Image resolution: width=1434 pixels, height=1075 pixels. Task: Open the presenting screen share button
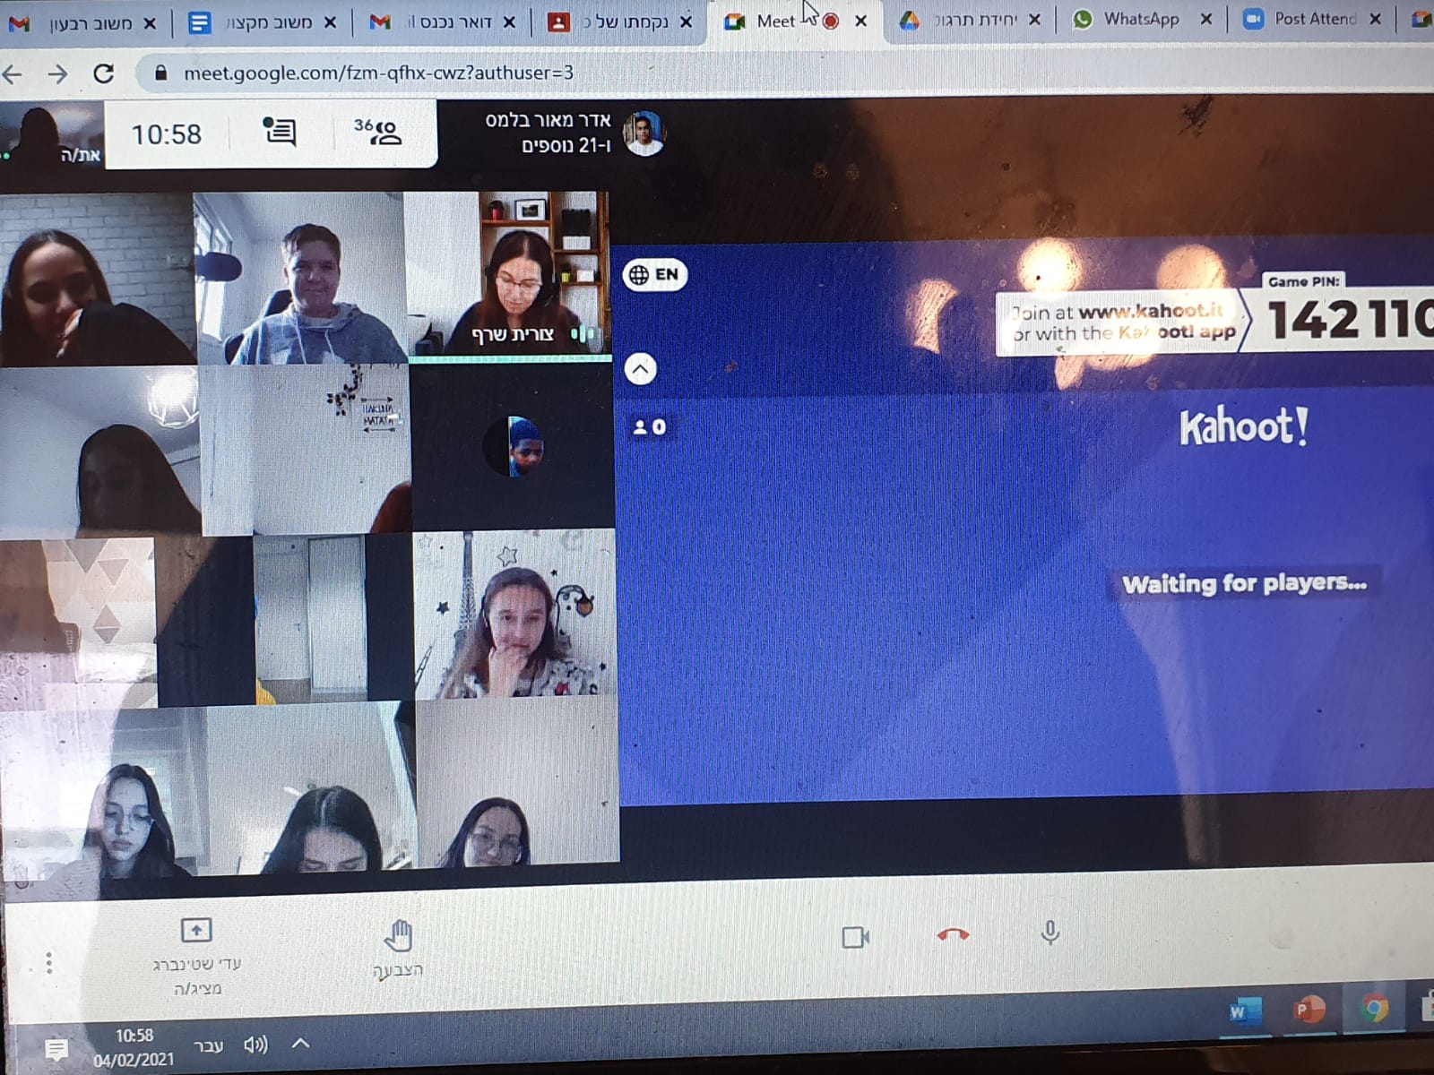(x=196, y=957)
